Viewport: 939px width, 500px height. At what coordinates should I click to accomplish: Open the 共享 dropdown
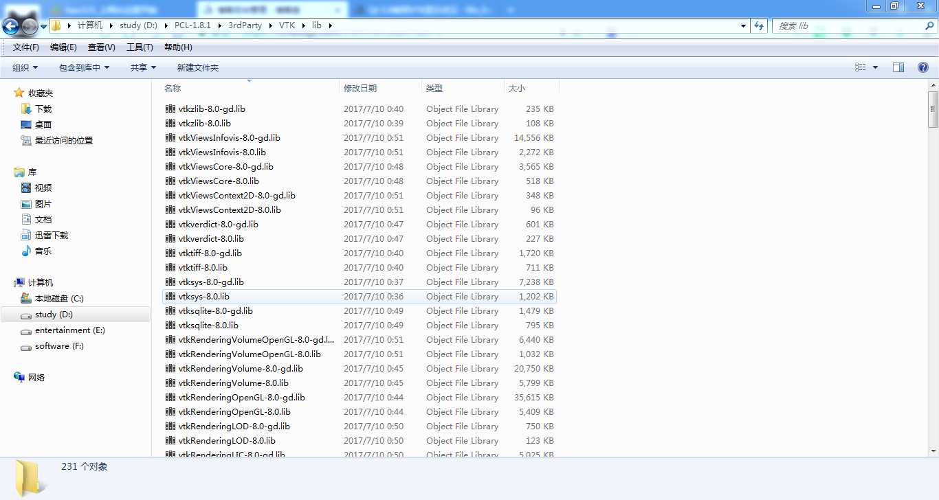pyautogui.click(x=144, y=67)
